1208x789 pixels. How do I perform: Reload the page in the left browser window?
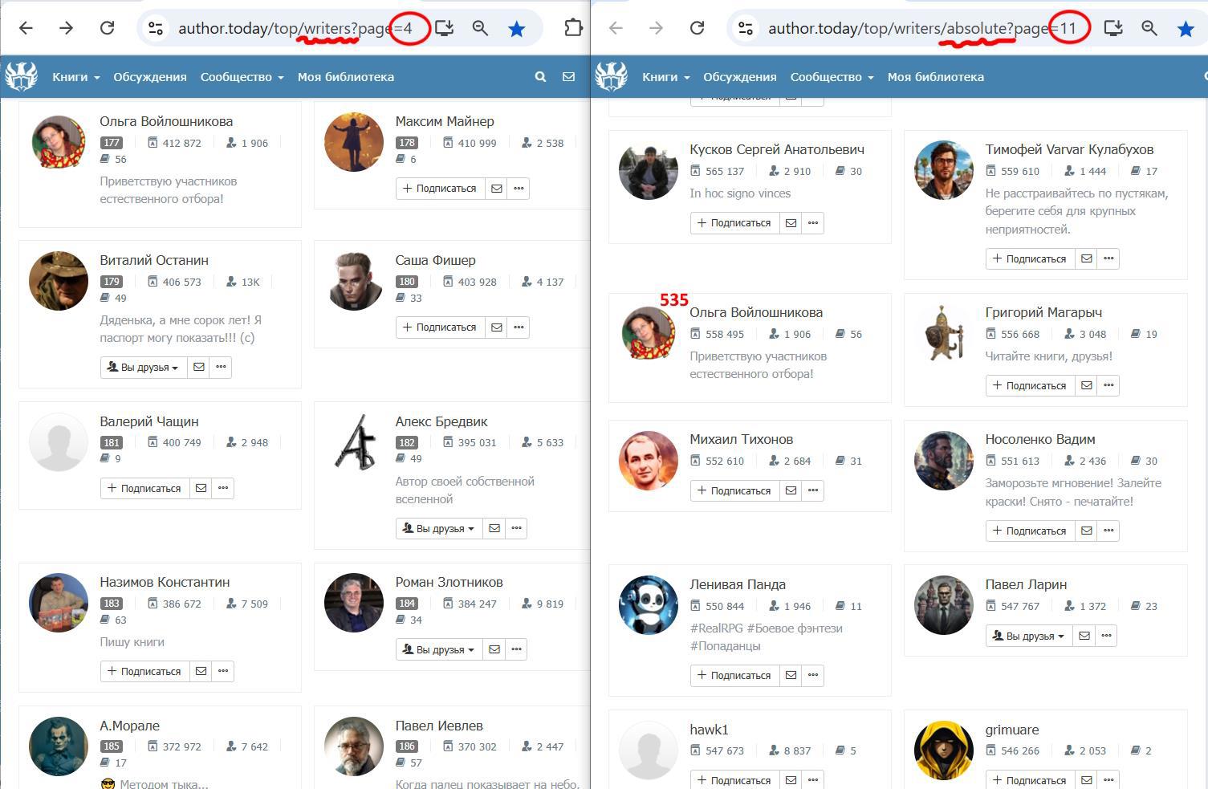click(107, 28)
